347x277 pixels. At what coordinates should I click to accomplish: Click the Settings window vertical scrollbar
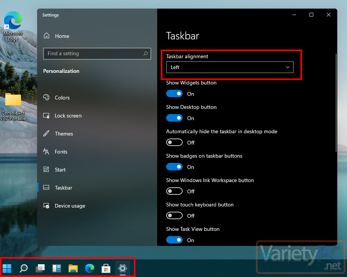click(336, 103)
